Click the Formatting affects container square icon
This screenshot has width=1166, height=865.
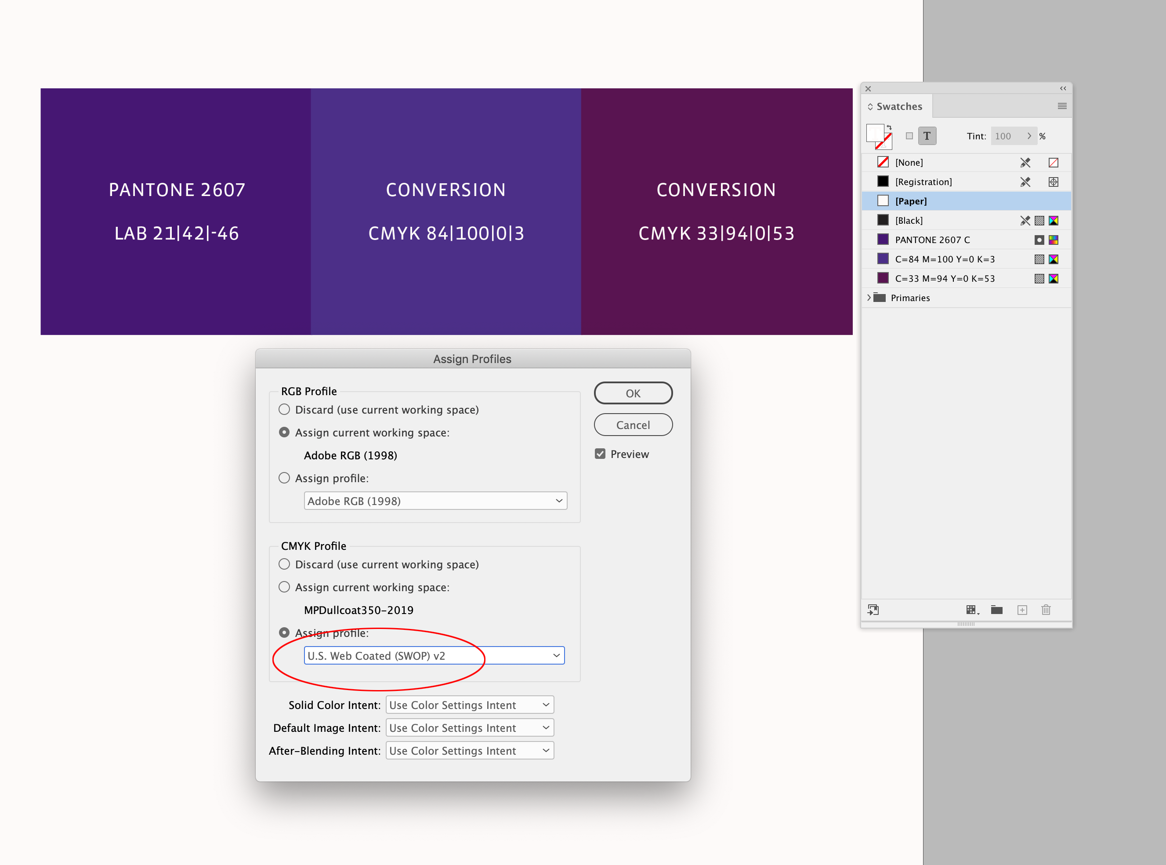click(909, 136)
